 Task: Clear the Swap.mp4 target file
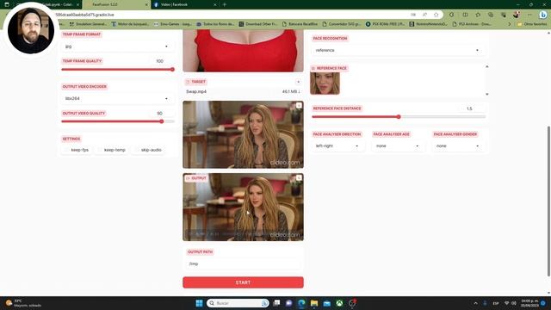pyautogui.click(x=298, y=82)
